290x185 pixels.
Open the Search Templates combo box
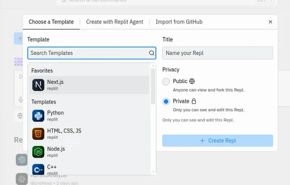(92, 53)
